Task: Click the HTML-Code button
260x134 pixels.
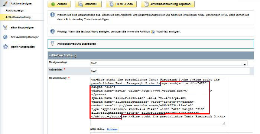Action: pyautogui.click(x=121, y=4)
